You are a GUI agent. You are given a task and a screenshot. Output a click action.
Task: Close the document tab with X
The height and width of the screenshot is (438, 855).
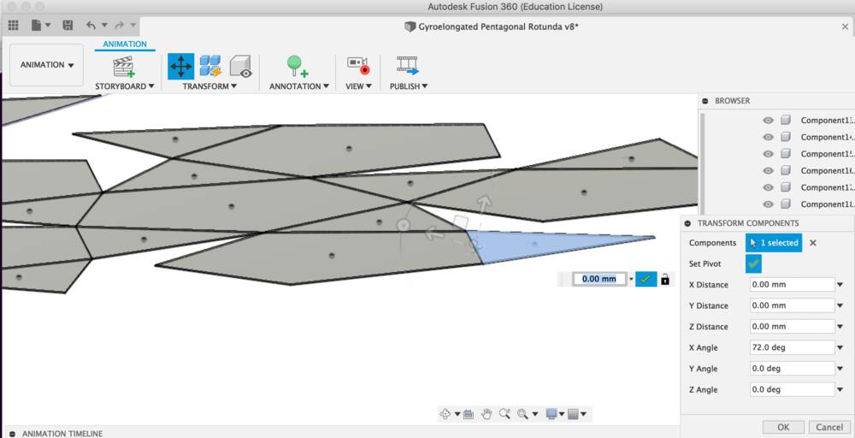pos(846,27)
